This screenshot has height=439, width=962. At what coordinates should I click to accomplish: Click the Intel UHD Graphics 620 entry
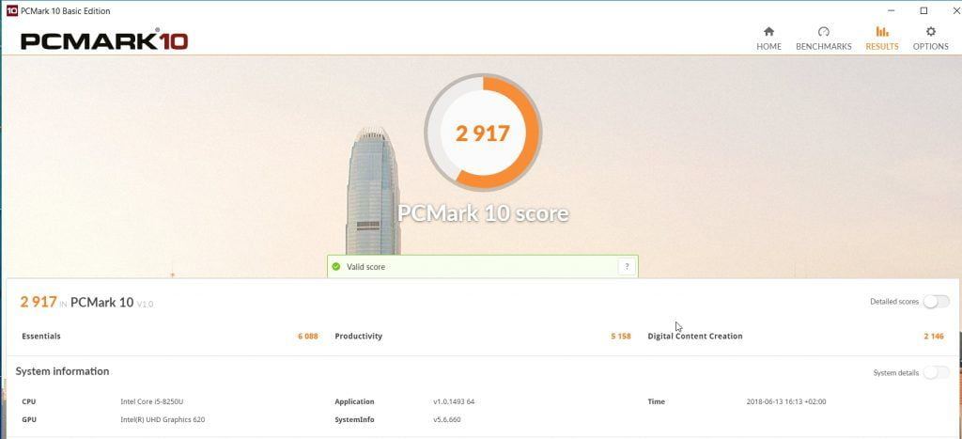click(x=163, y=420)
